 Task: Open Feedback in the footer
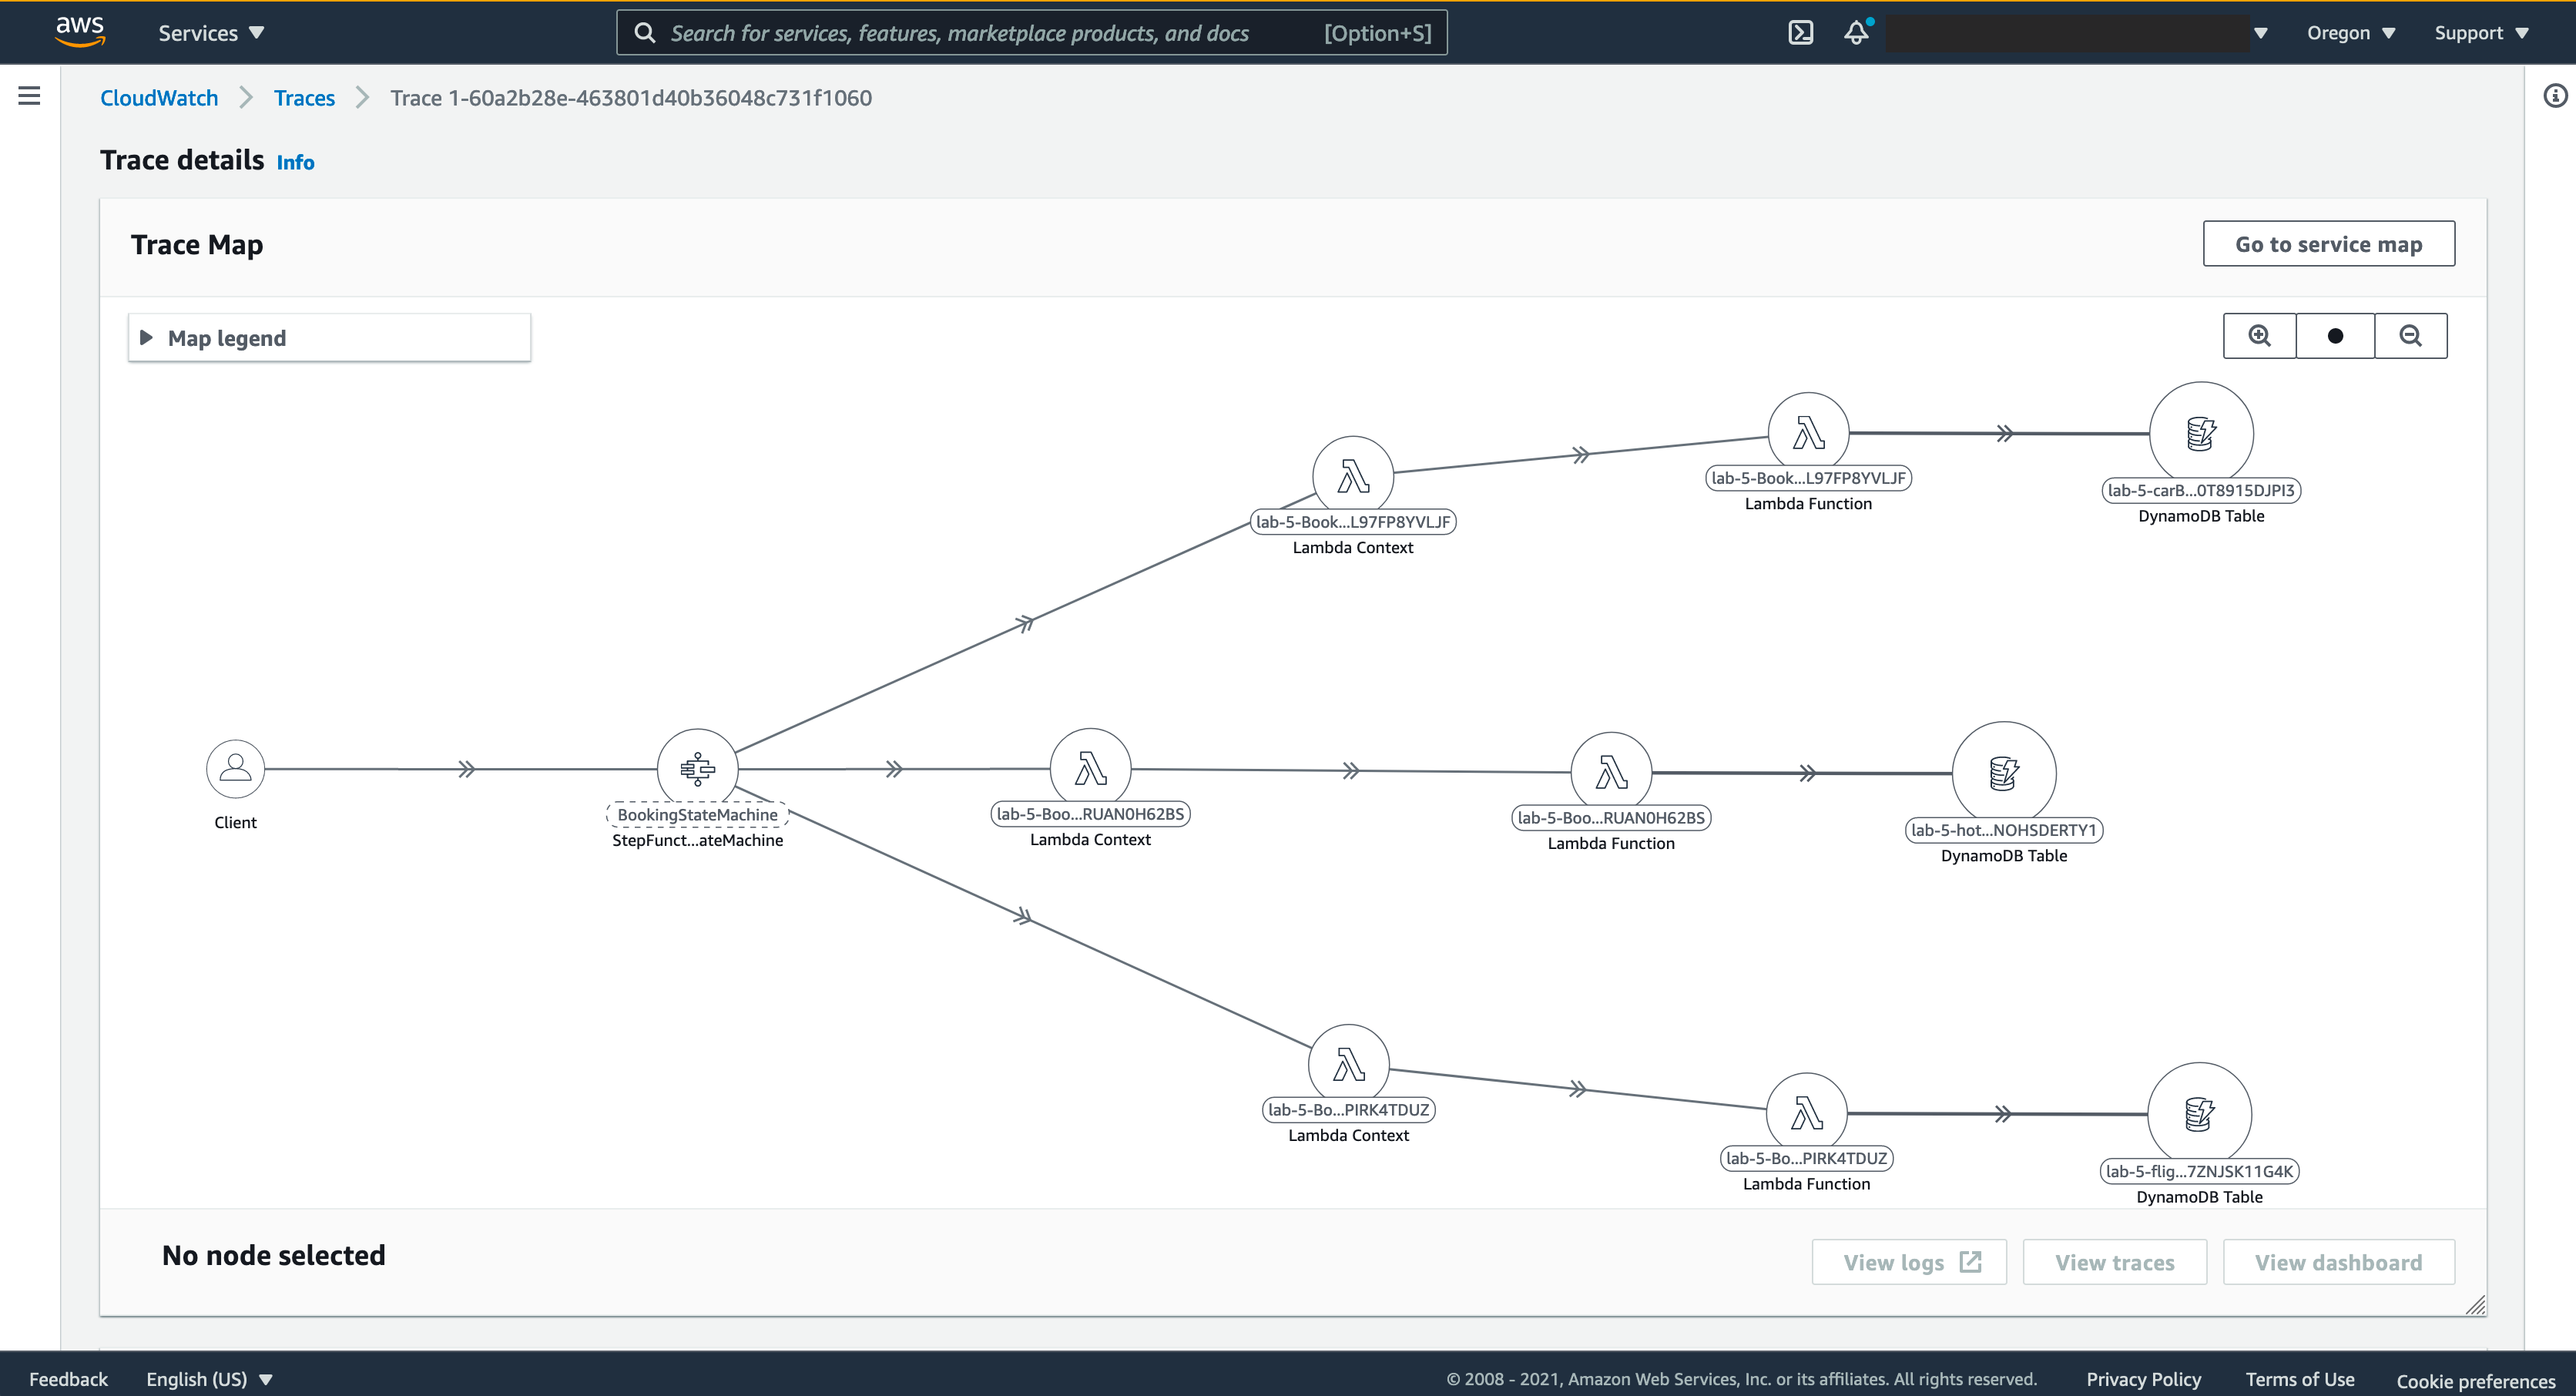coord(68,1379)
